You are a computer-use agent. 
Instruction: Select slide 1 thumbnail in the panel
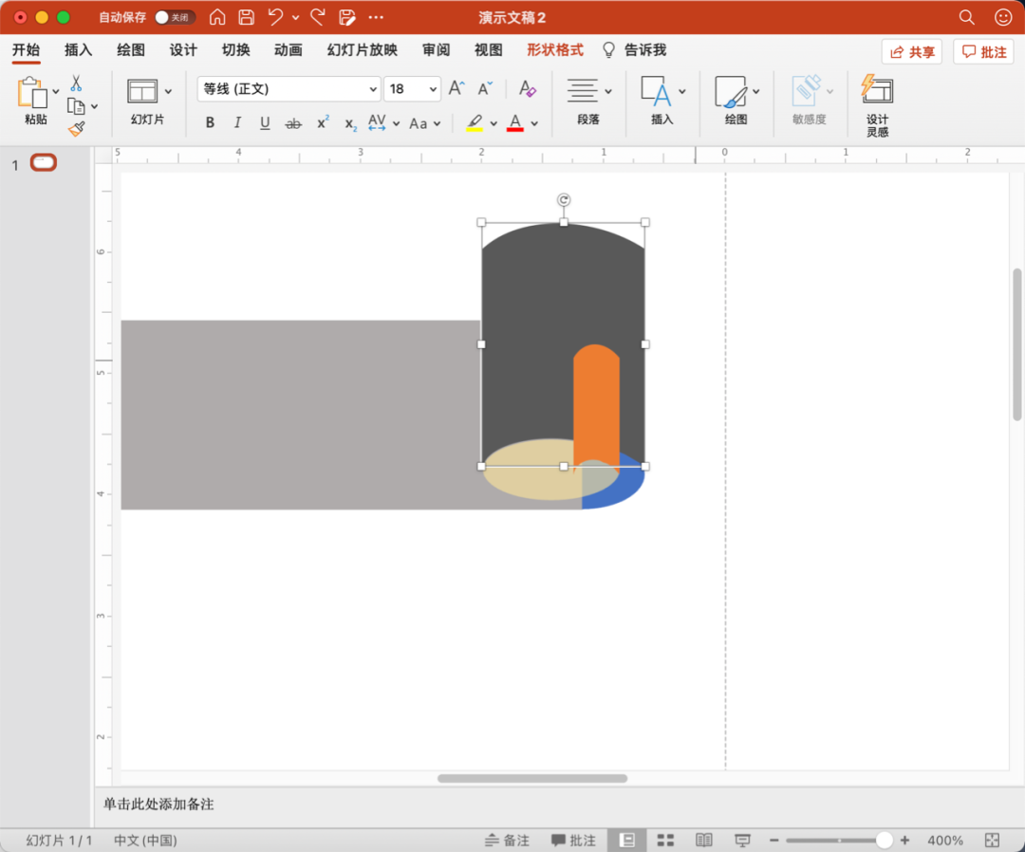click(x=44, y=163)
